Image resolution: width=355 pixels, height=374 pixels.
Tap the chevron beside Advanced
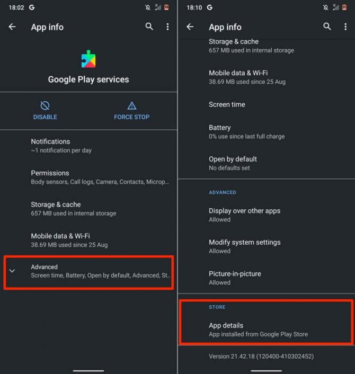pyautogui.click(x=12, y=271)
